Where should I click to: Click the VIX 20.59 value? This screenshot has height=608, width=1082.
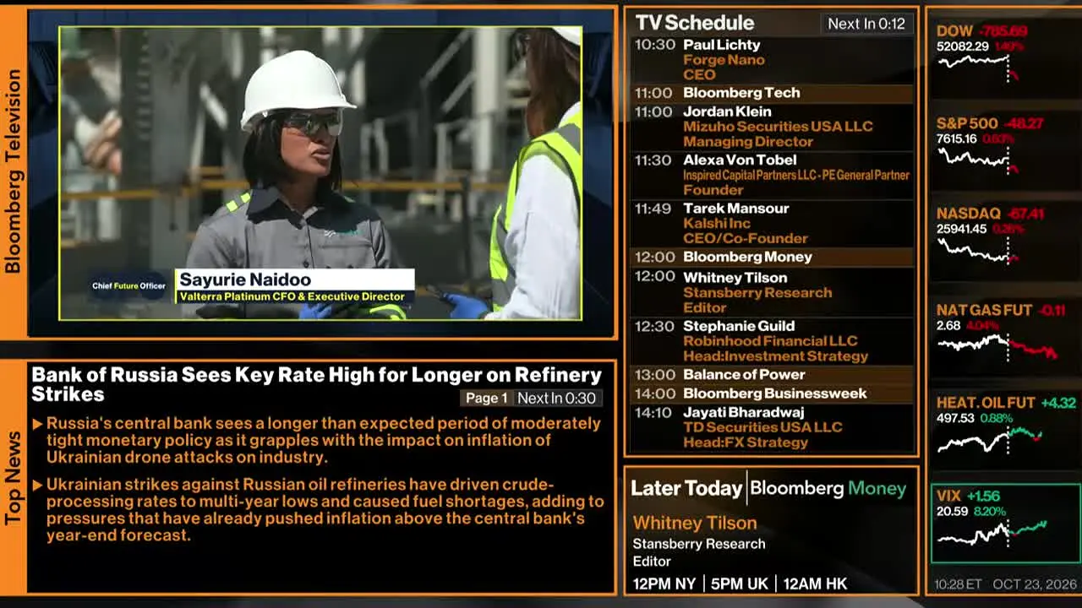[953, 512]
